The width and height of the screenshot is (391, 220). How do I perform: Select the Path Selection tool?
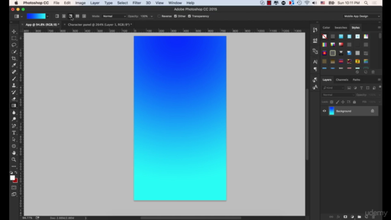(13, 139)
